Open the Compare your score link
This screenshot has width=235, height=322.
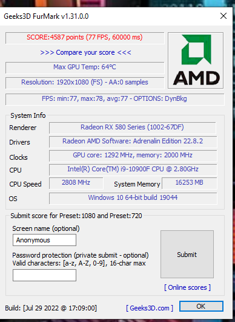coord(86,53)
